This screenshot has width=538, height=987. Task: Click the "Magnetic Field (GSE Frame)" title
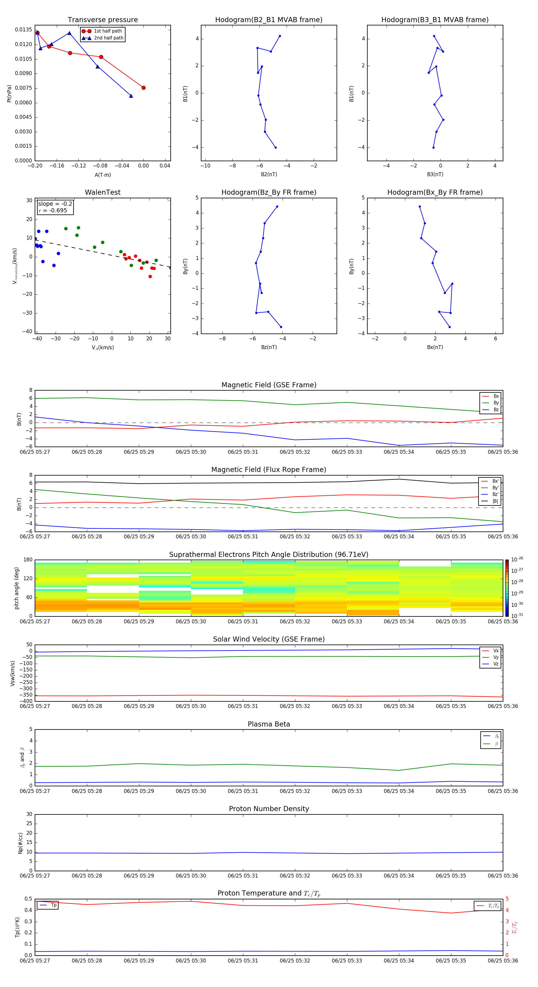[269, 385]
